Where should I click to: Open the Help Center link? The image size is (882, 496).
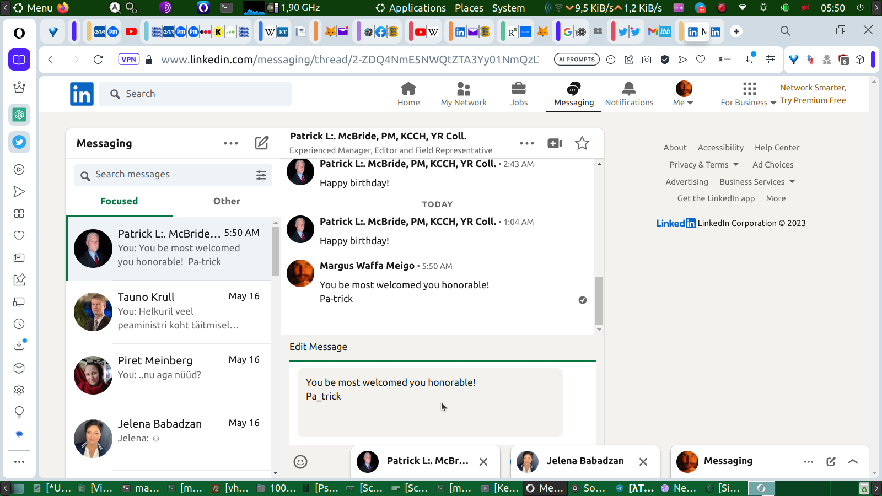[x=777, y=148]
